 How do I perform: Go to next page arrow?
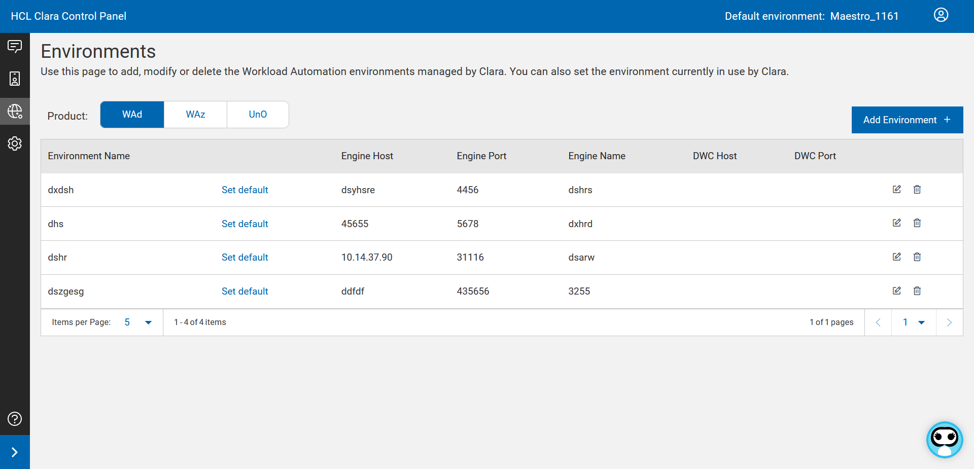[x=949, y=322]
